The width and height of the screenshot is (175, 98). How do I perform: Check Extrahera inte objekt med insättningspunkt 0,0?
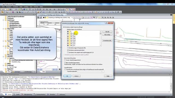(68, 53)
